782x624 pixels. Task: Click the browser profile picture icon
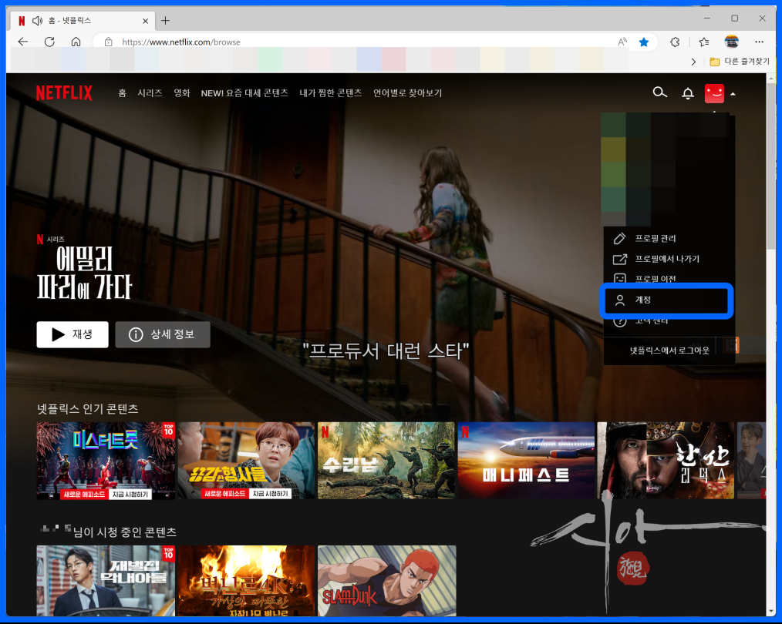tap(732, 42)
